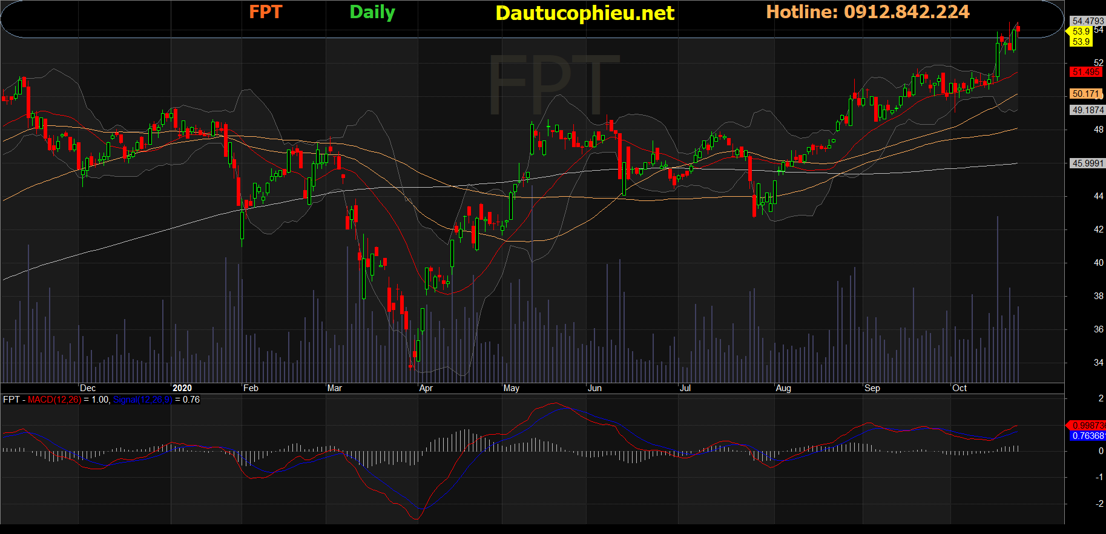The height and width of the screenshot is (534, 1106).
Task: Click the Aug marker on time axis
Action: pyautogui.click(x=783, y=388)
